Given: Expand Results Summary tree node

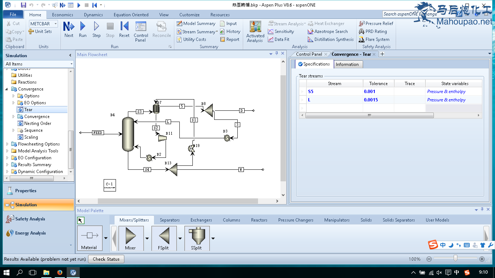Looking at the screenshot, I should pyautogui.click(x=8, y=165).
